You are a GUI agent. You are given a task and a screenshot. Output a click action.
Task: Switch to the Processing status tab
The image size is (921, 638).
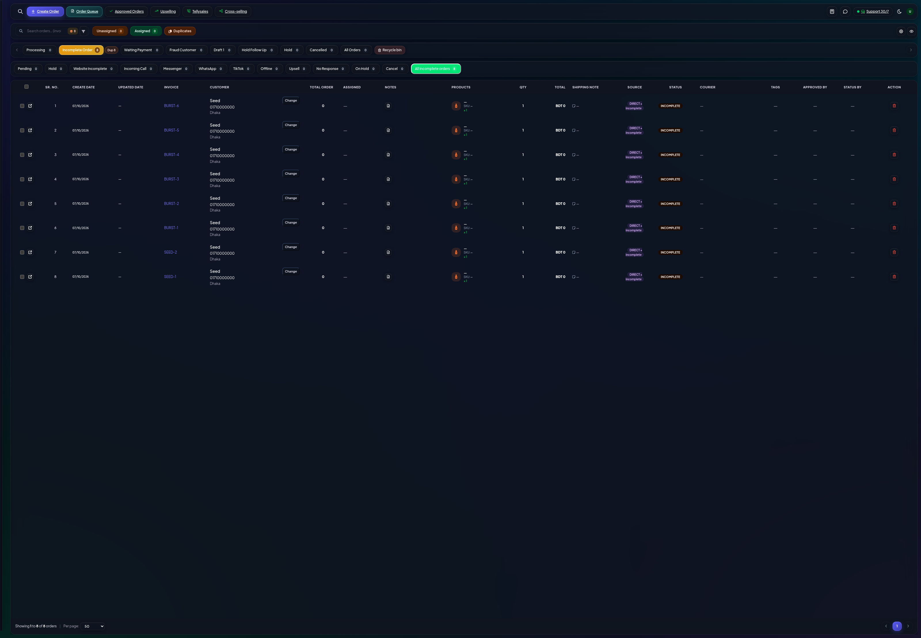coord(39,50)
